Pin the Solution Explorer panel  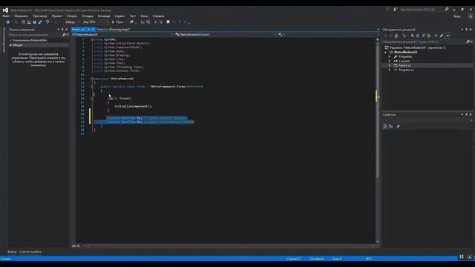click(467, 30)
